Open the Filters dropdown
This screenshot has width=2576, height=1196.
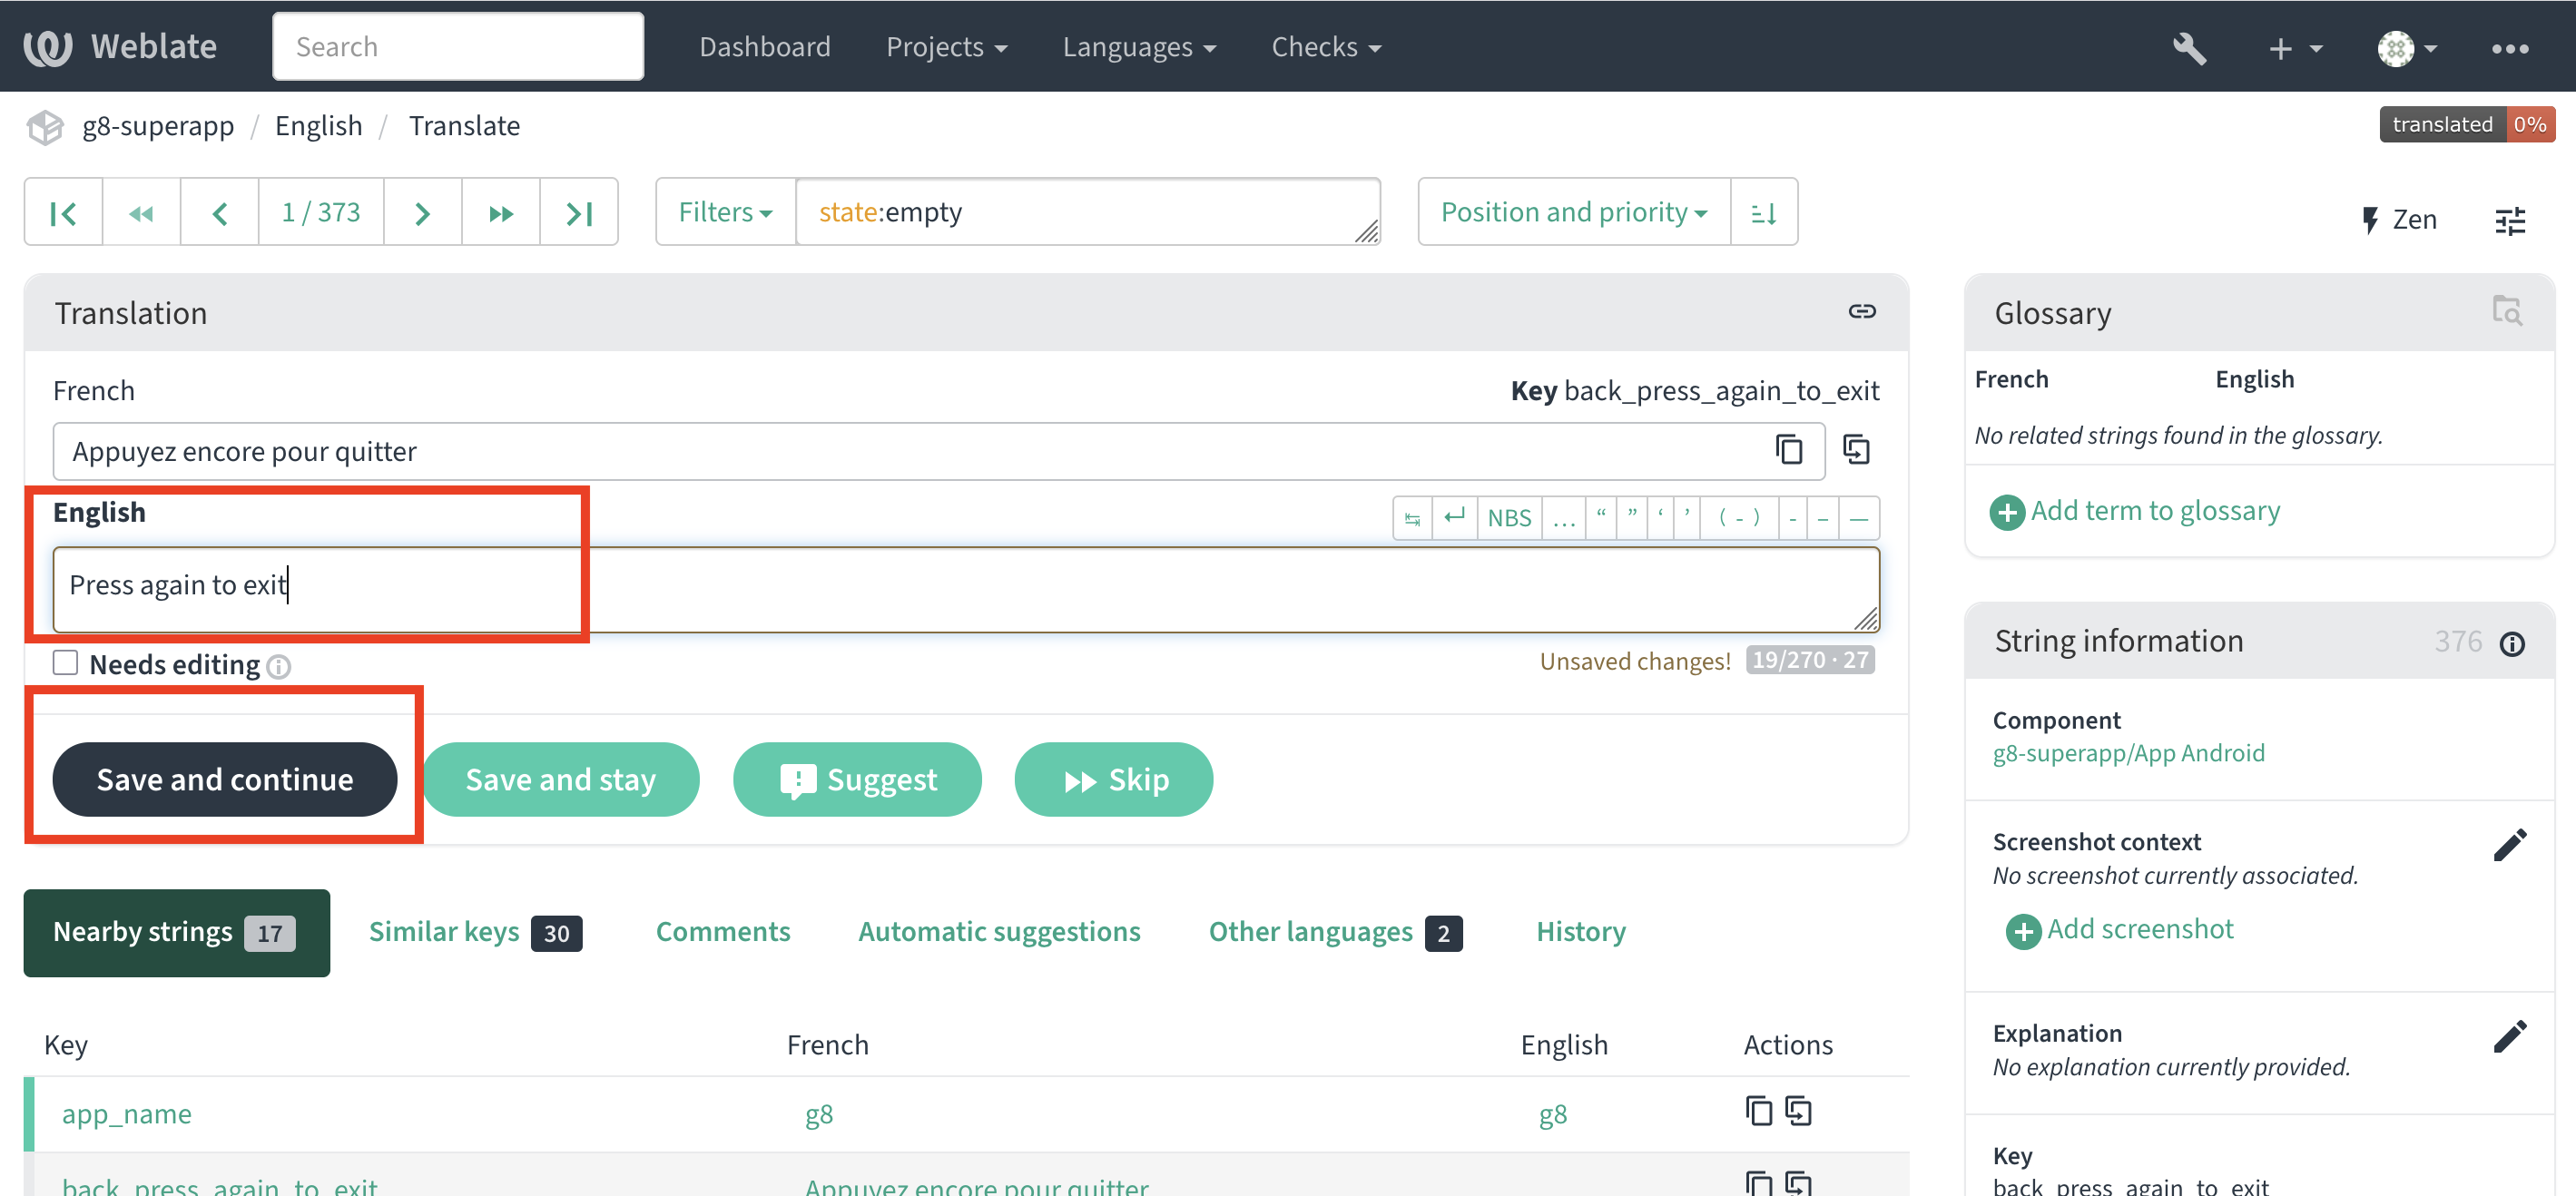[x=725, y=212]
